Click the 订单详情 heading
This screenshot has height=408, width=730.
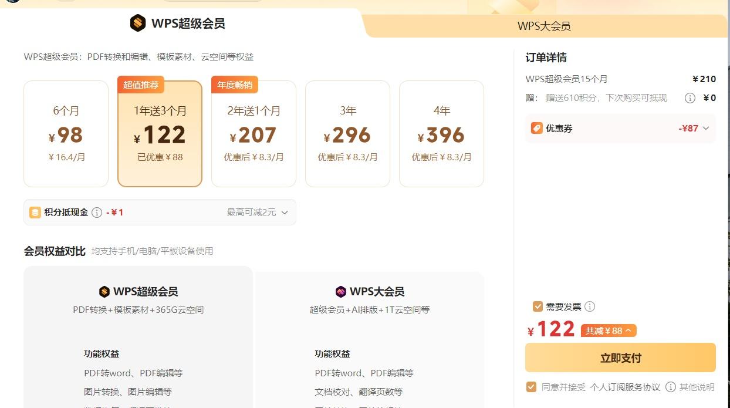click(x=546, y=58)
